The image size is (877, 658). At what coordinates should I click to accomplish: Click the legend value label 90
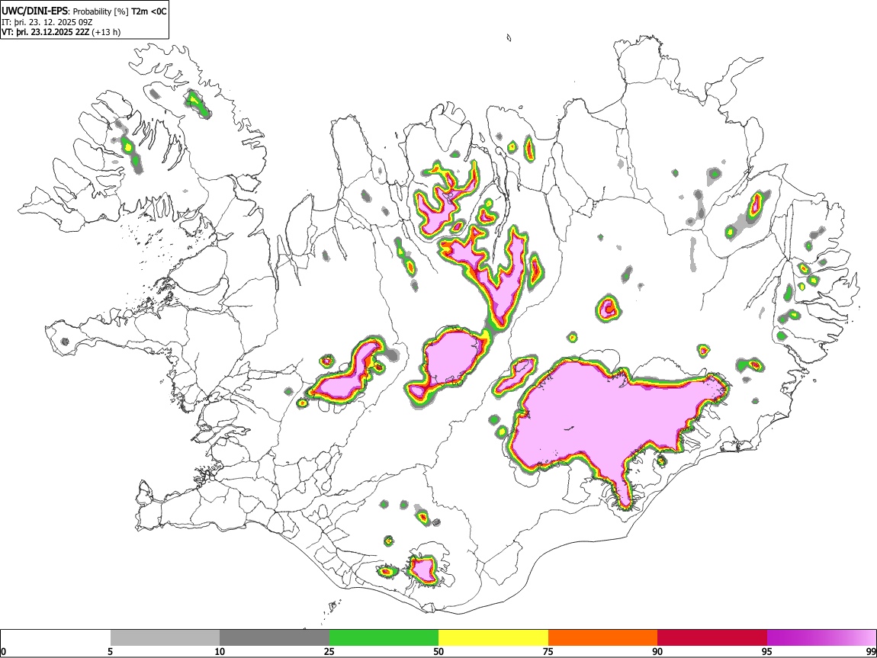657,651
